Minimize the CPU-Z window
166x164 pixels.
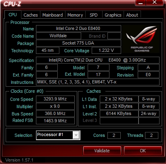tap(141, 2)
